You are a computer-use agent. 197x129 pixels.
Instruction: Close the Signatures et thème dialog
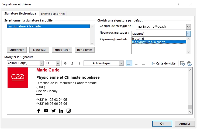(191, 4)
